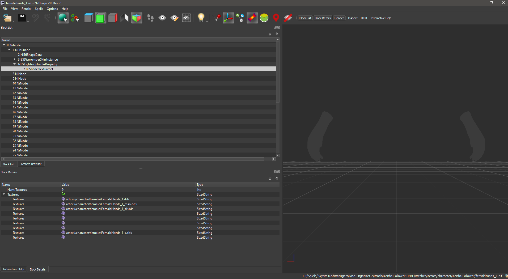
Task: Open the Render menu
Action: click(x=26, y=9)
